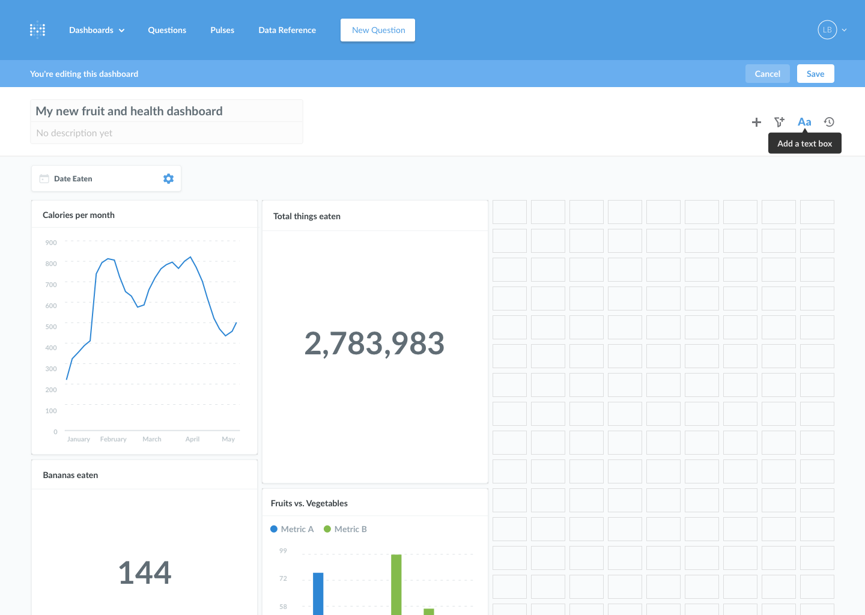
Task: Add a new card with the plus icon
Action: (x=756, y=122)
